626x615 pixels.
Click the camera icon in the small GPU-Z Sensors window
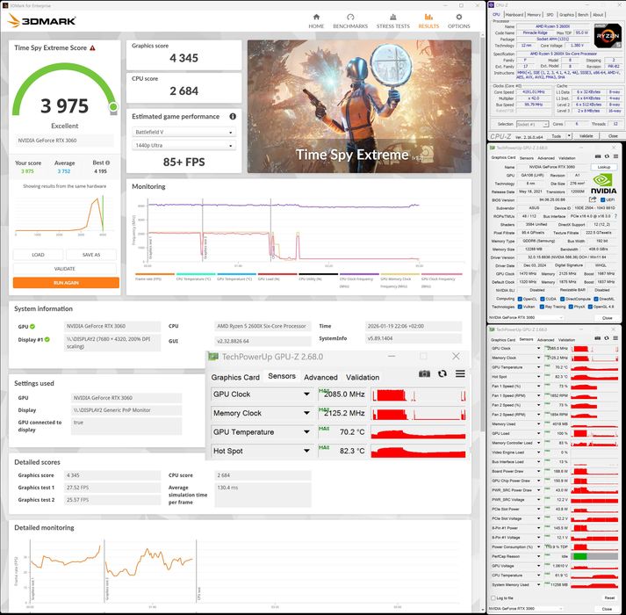[x=598, y=338]
